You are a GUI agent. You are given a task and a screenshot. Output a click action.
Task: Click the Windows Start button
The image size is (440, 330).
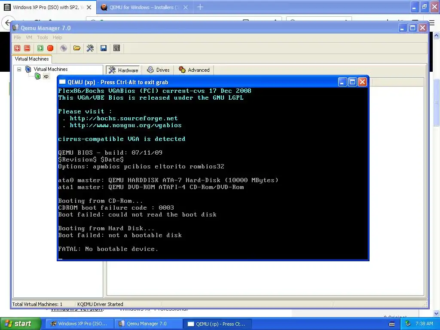click(x=20, y=324)
